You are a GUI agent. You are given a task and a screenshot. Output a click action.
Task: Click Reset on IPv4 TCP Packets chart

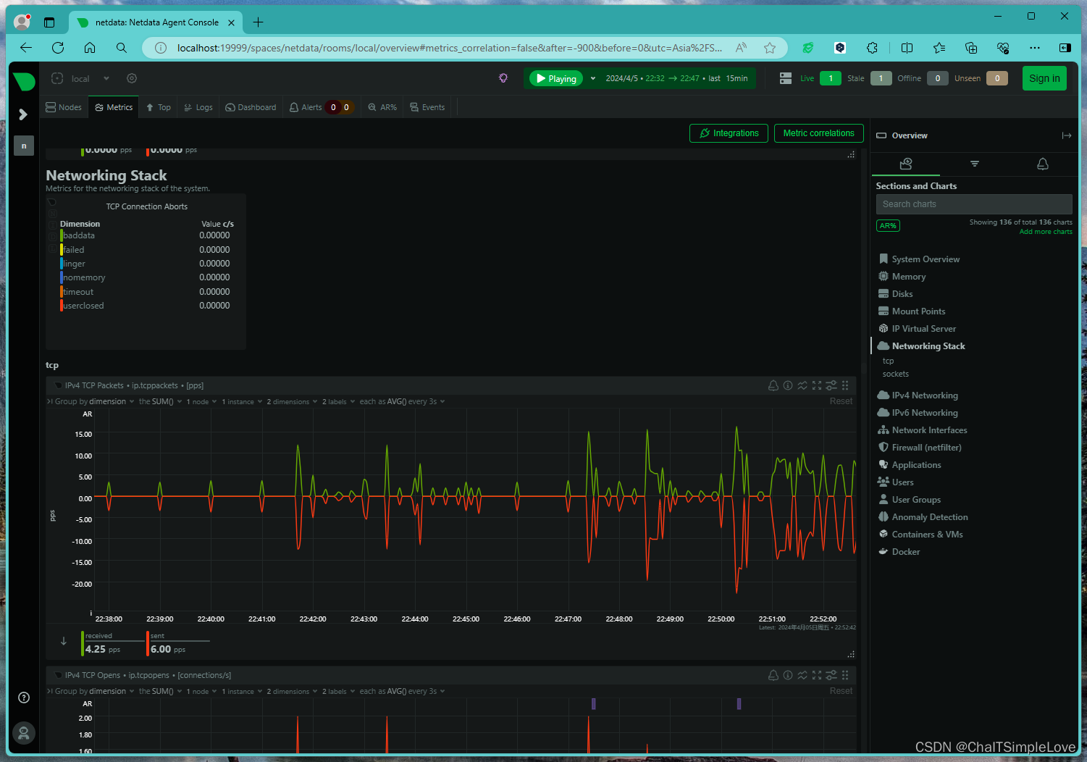[x=841, y=401]
